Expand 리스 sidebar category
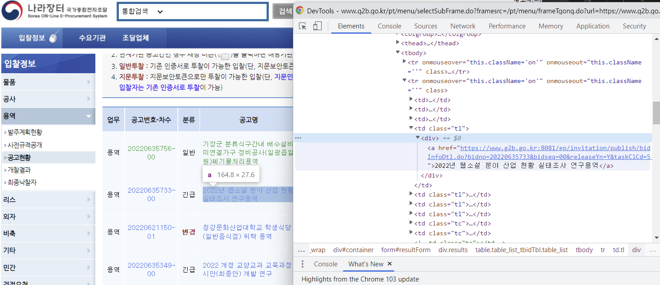660x285 pixels. (48, 200)
